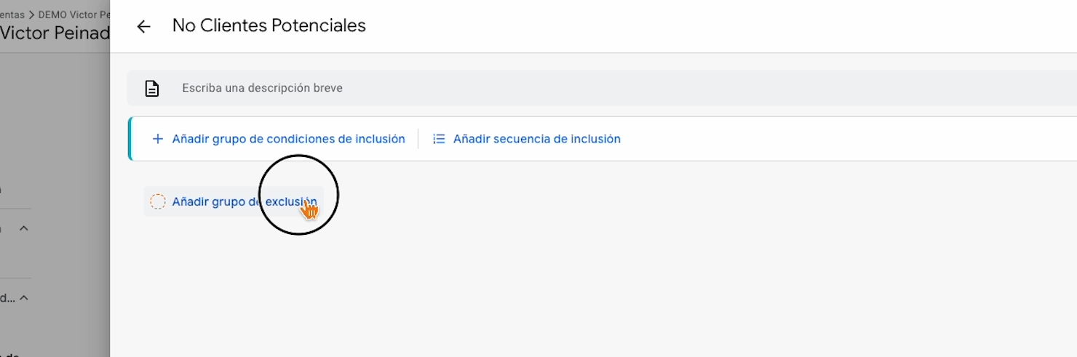1077x357 pixels.
Task: Click the breadcrumb chevron separator
Action: pyautogui.click(x=31, y=15)
